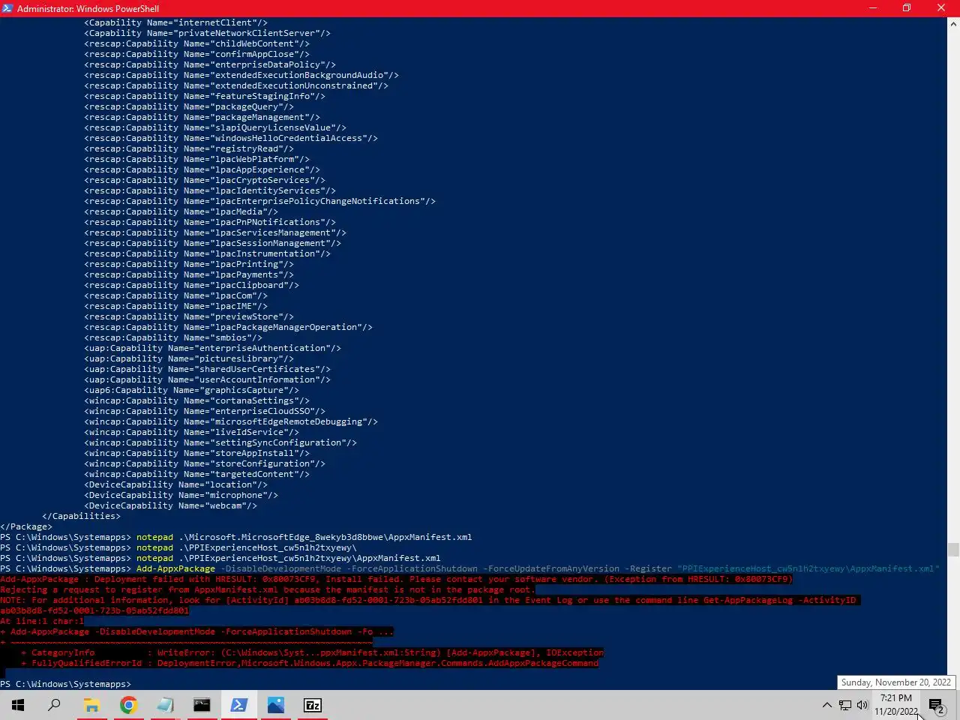Click the DeviceCapability line 'microphone'
This screenshot has height=720, width=960.
[181, 495]
